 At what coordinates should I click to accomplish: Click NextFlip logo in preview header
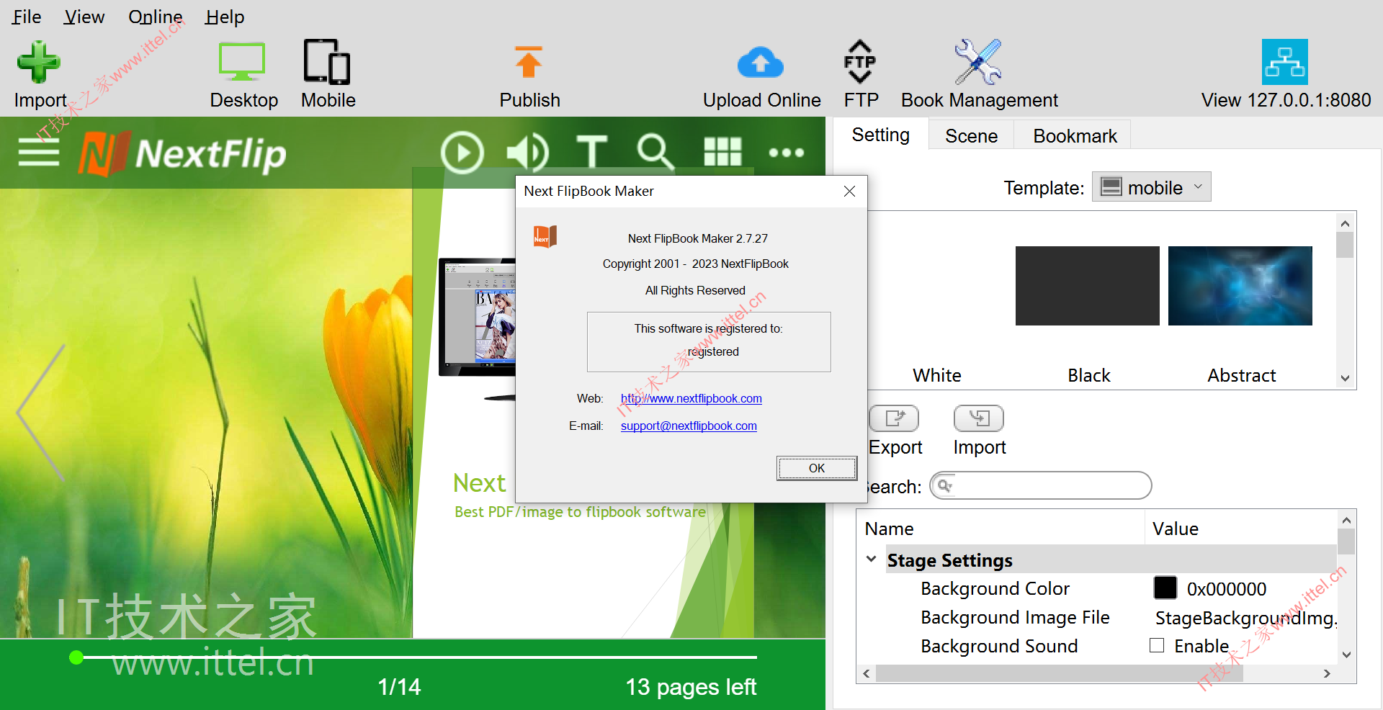182,153
